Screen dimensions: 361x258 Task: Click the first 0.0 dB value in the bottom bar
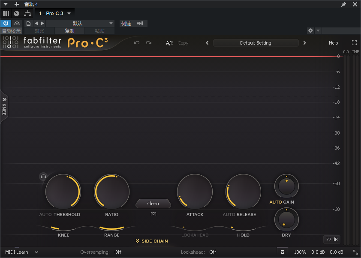318,252
